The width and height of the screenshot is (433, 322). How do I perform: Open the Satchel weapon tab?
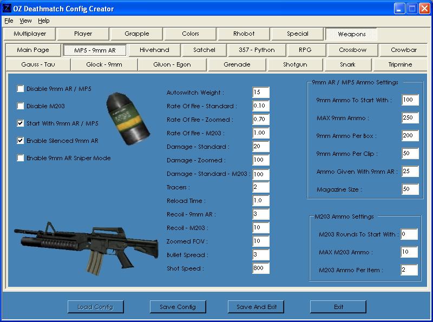click(x=204, y=50)
